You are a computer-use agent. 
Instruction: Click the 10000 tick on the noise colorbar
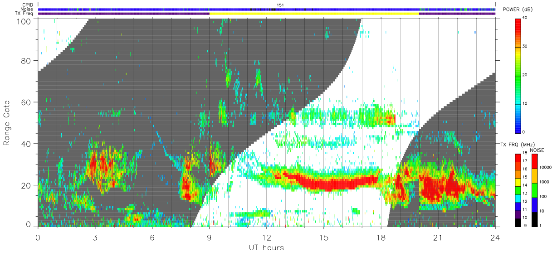tap(546, 167)
